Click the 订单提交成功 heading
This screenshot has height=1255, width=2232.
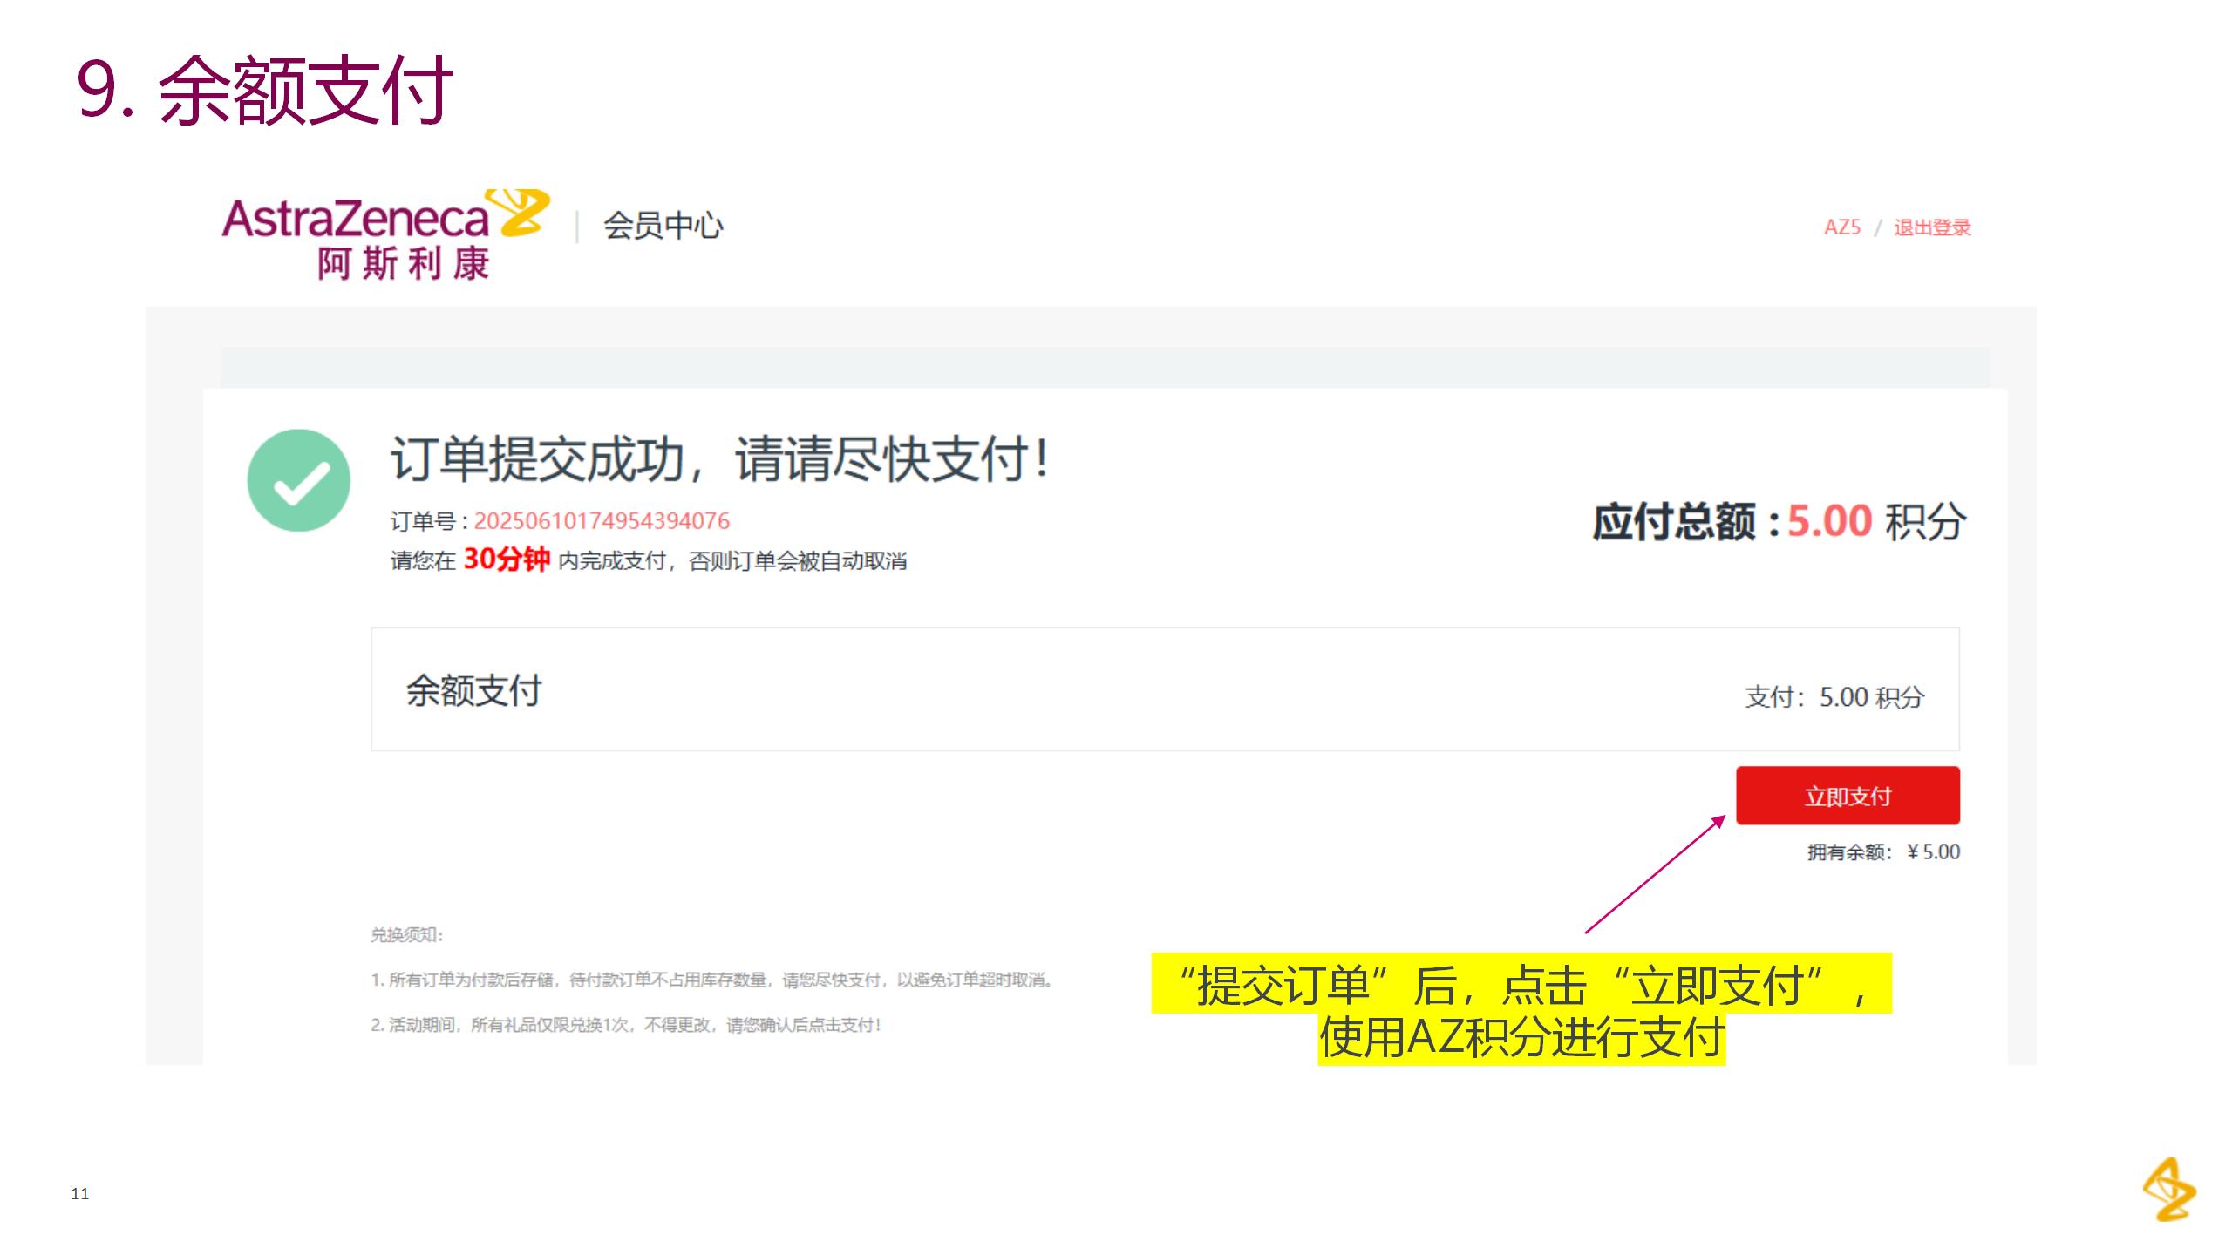tap(719, 458)
